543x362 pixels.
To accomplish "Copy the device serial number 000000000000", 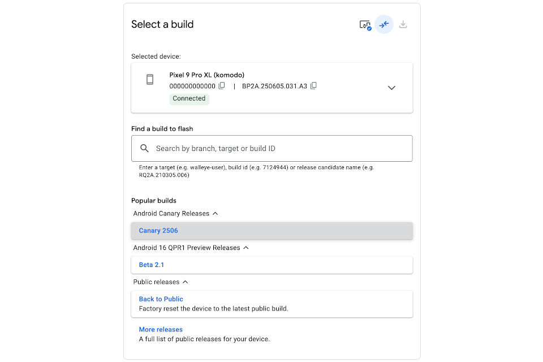I will click(222, 85).
